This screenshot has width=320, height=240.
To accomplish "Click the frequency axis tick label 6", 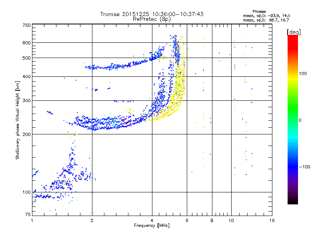I will [187, 220].
